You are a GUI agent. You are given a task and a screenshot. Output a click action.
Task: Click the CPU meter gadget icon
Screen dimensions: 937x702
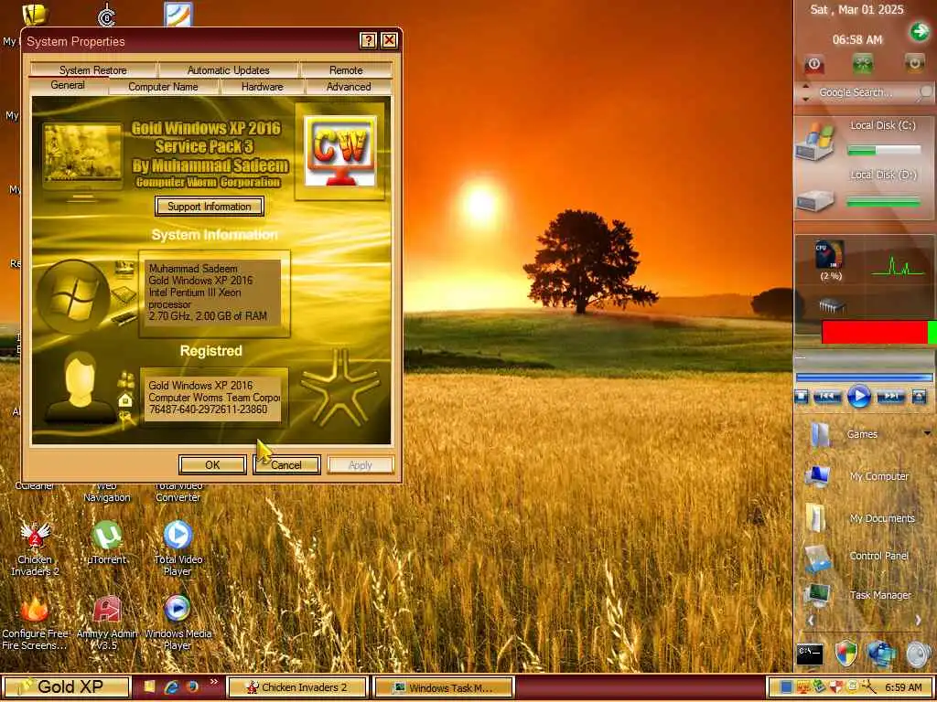point(829,255)
